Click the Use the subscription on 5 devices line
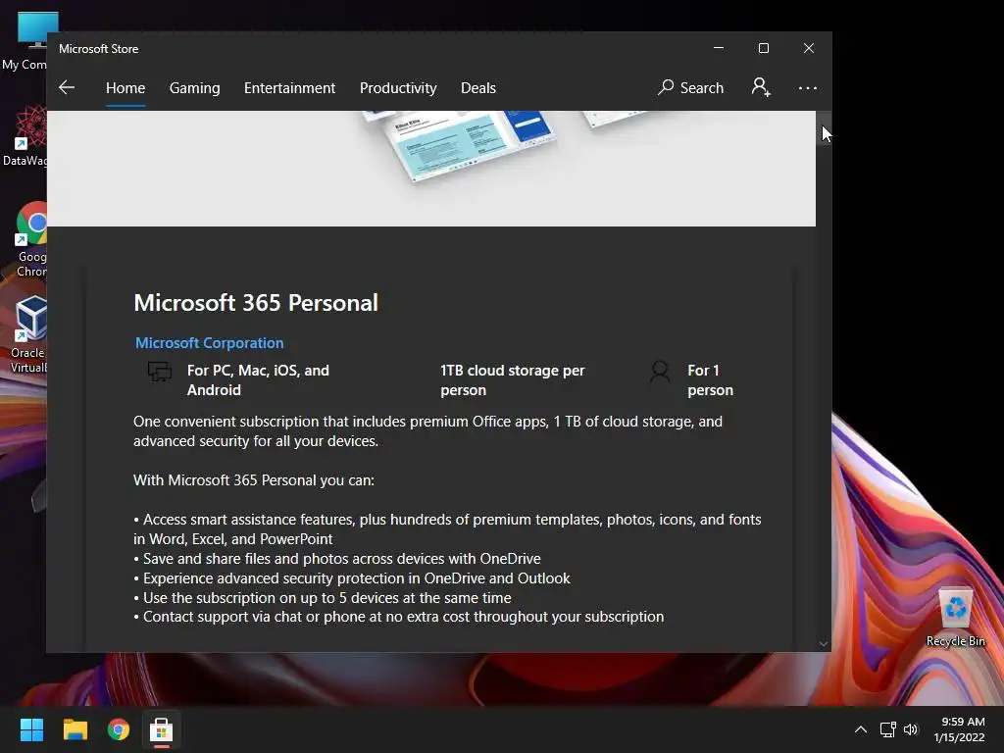Screen dimensions: 1004x753 point(323,597)
